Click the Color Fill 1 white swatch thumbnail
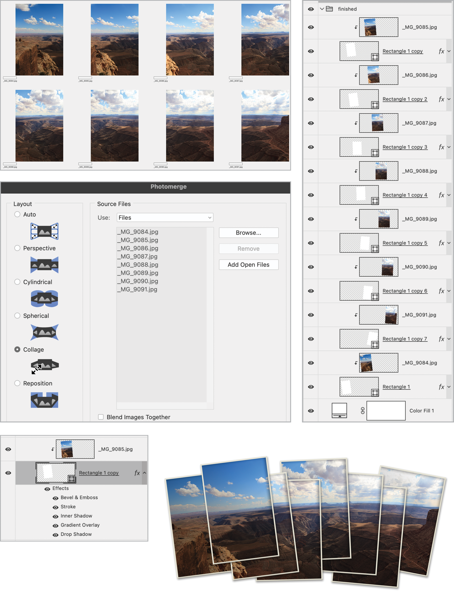 386,411
